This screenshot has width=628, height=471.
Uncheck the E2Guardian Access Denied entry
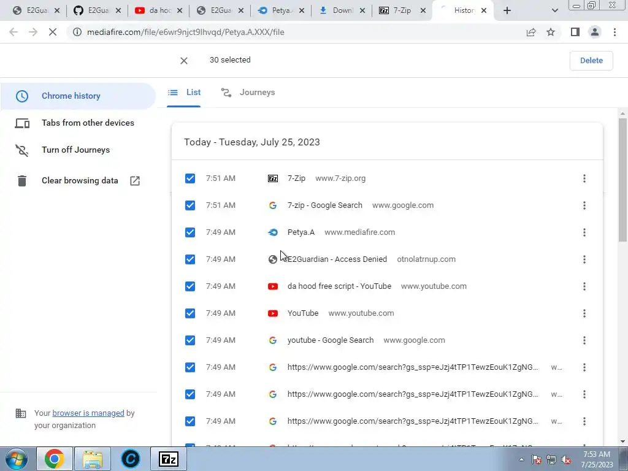point(190,259)
